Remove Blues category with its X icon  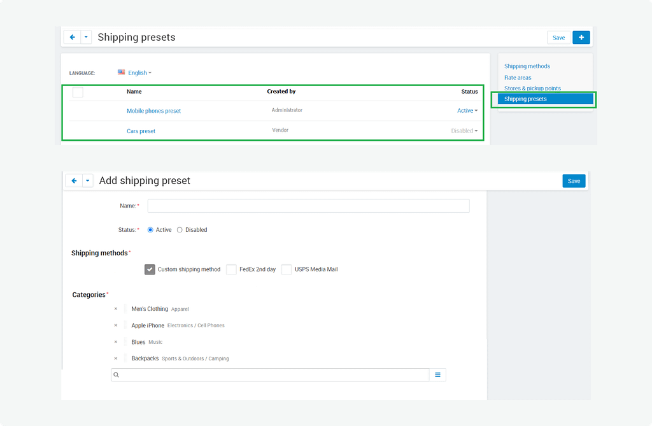tap(115, 342)
